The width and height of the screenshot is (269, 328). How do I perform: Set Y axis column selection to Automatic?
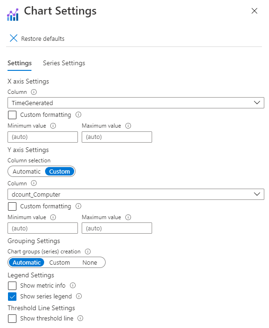click(x=27, y=172)
